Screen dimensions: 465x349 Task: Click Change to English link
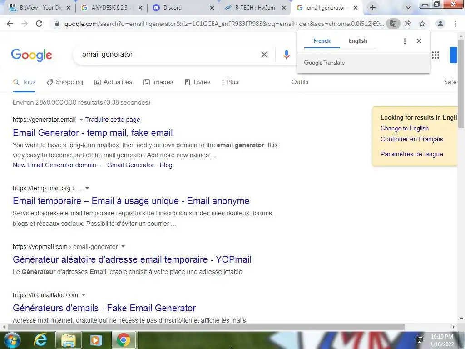405,128
